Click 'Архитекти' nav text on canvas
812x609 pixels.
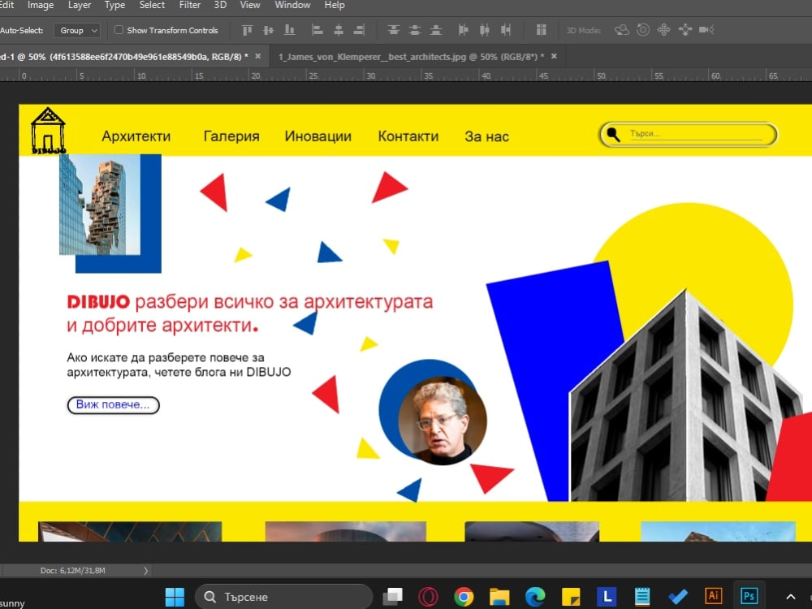pyautogui.click(x=136, y=136)
